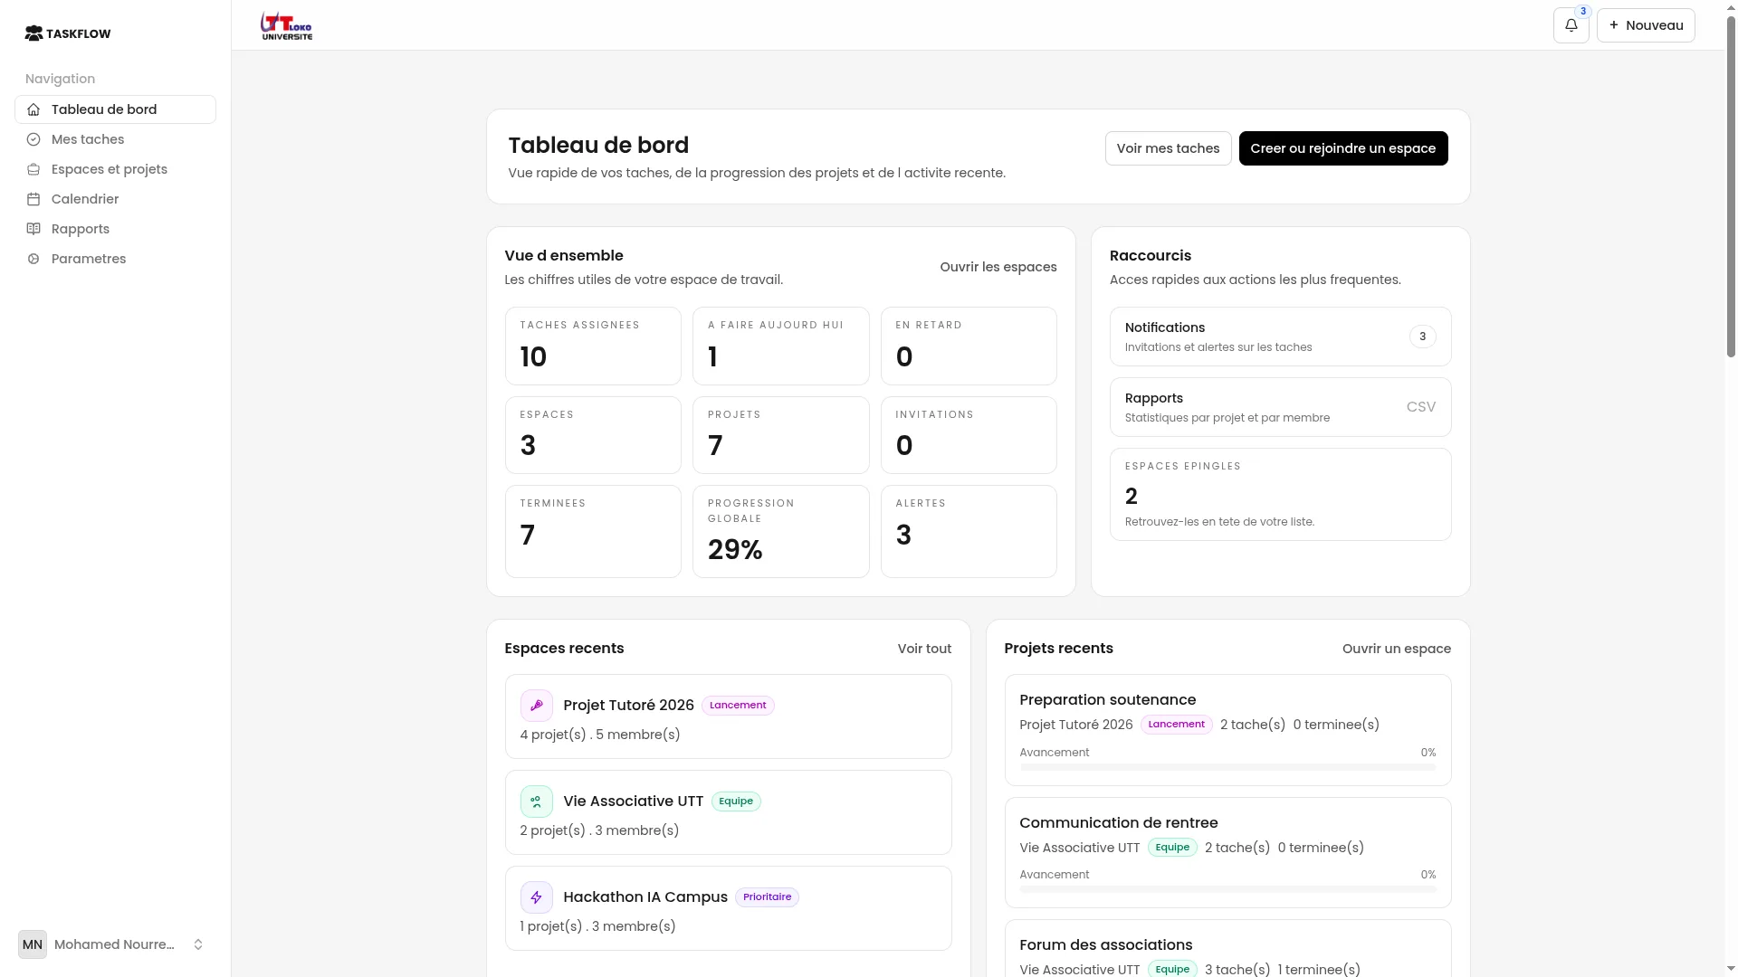Screen dimensions: 1738x977
Task: Click '4 projet(s) . 5 membre(s)' text
Action: (x=600, y=735)
